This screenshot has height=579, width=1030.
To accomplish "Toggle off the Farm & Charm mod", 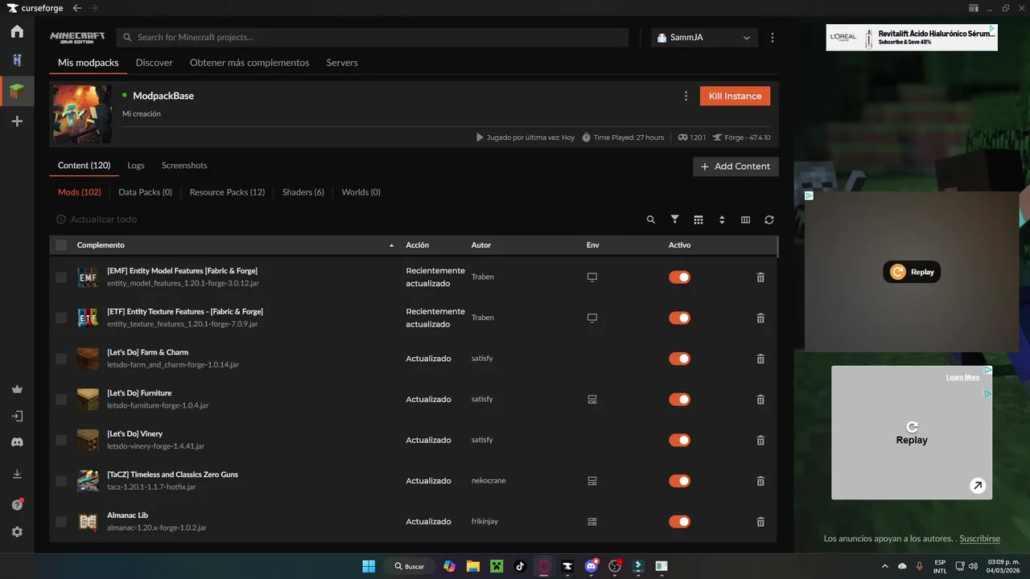I will [680, 359].
